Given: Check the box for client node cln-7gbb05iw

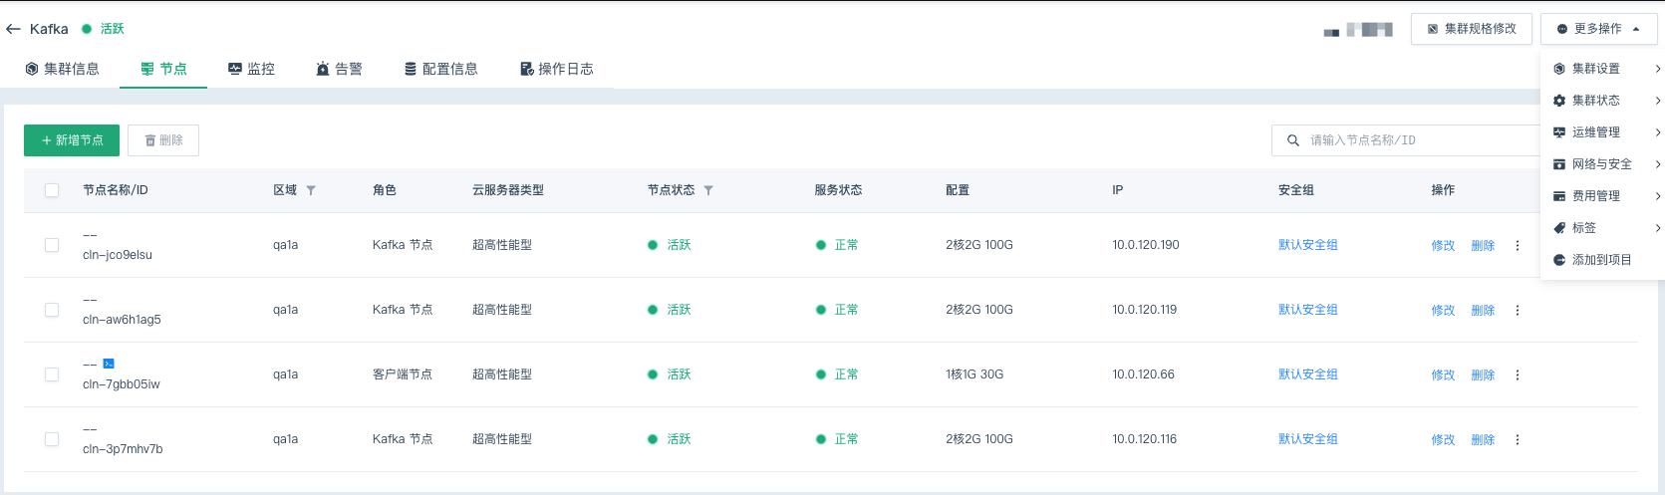Looking at the screenshot, I should tap(52, 374).
